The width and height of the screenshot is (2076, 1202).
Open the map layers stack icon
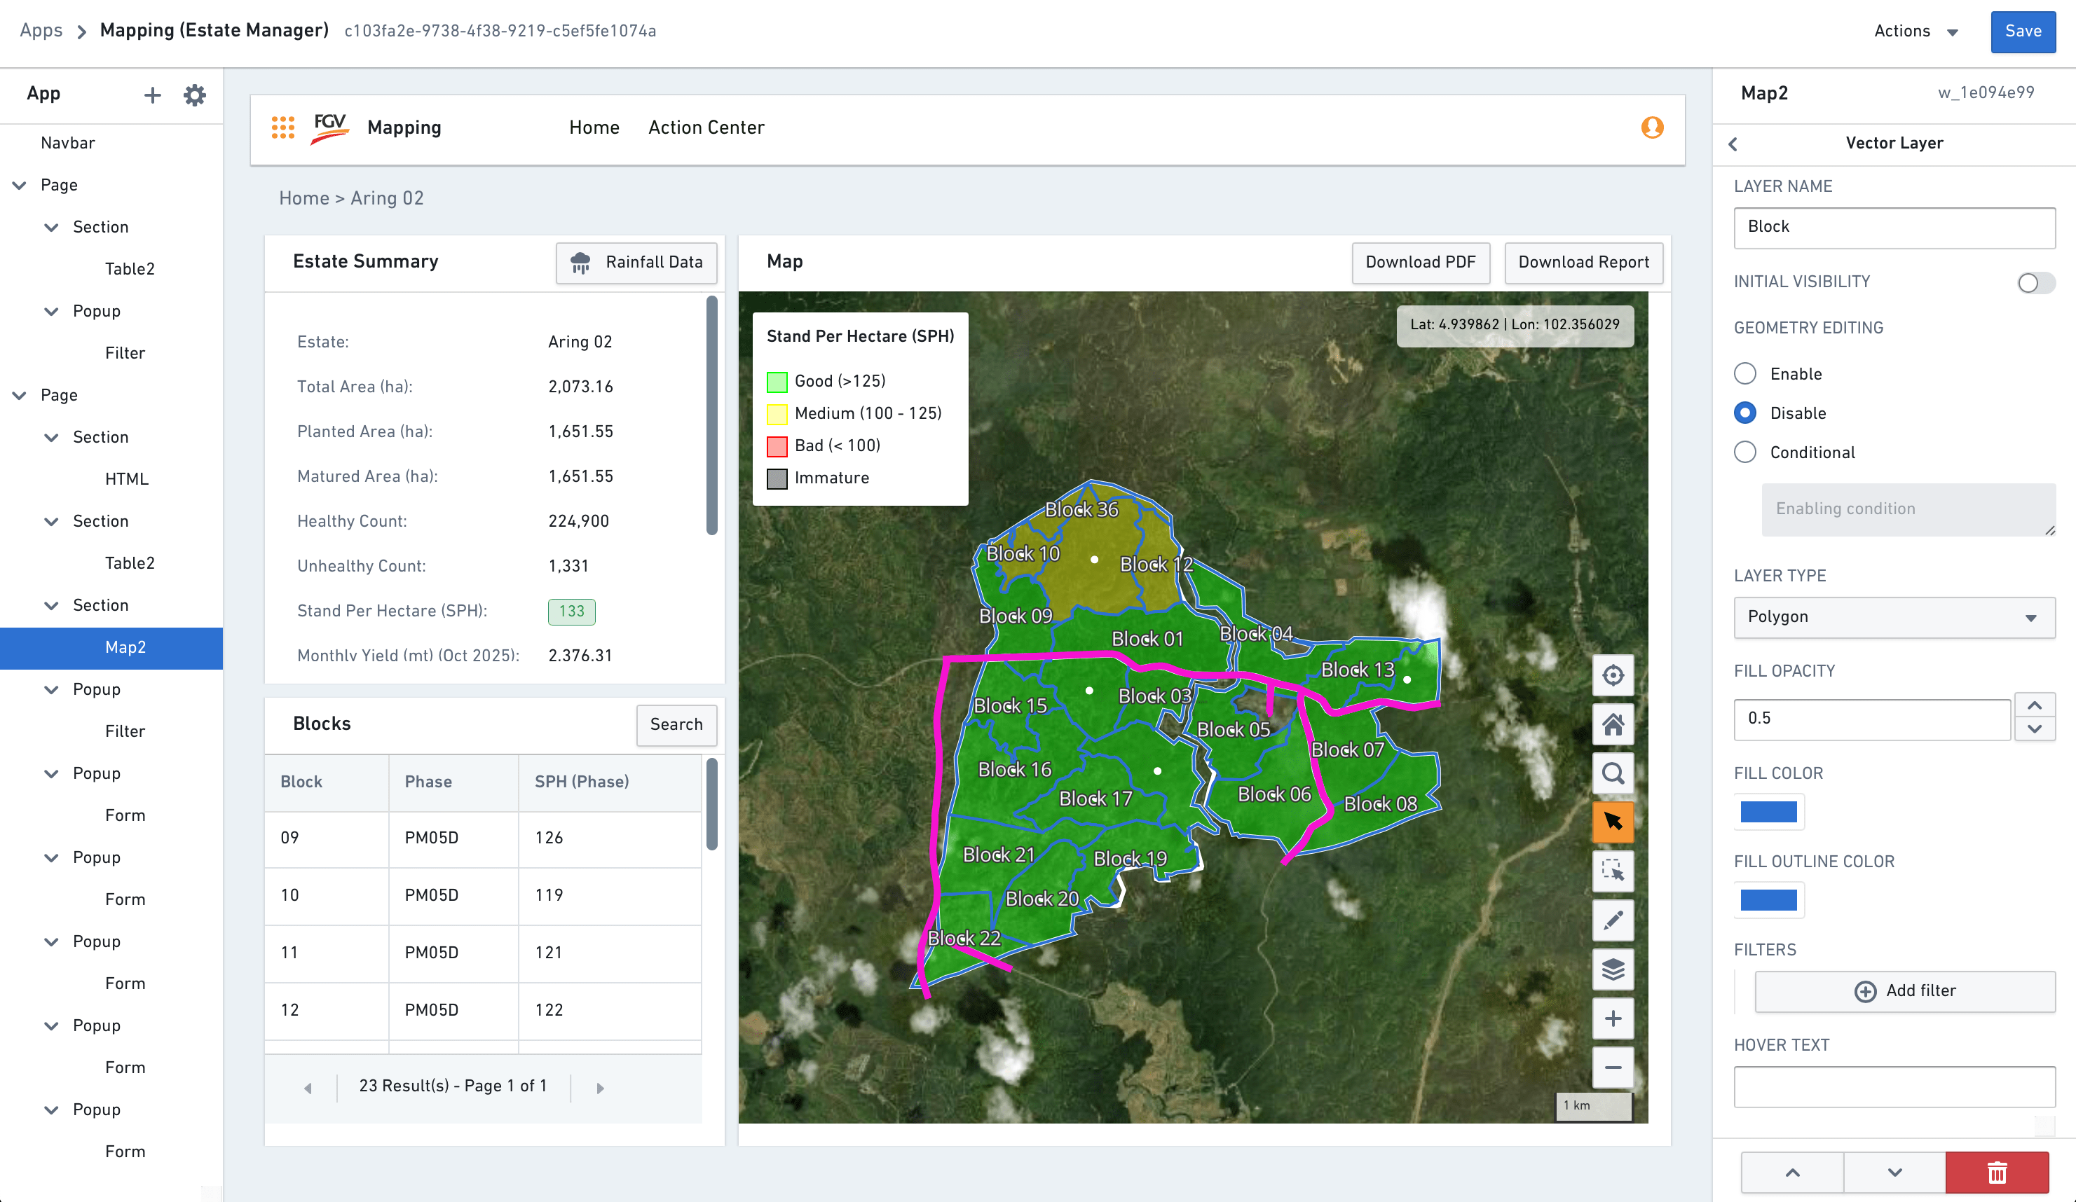click(1612, 969)
